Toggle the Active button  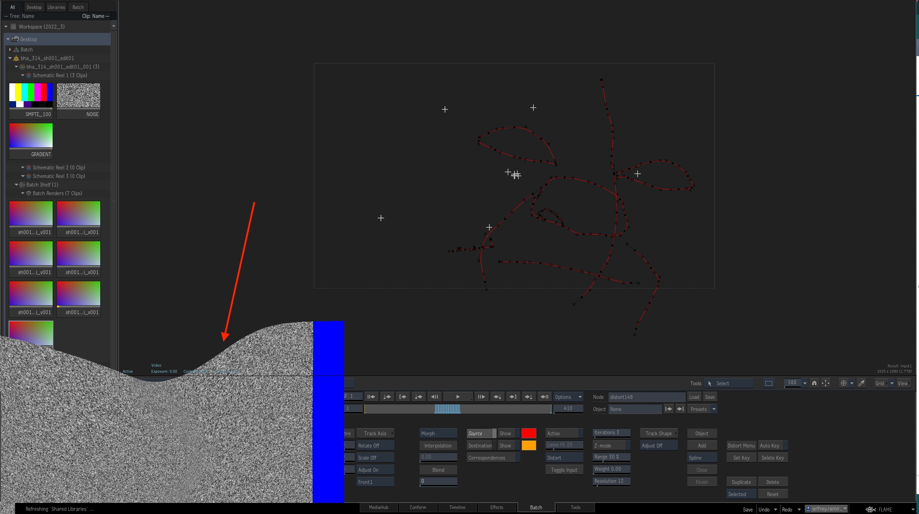[561, 434]
